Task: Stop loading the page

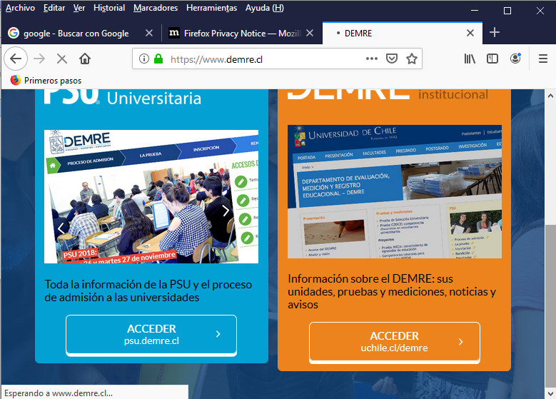Action: (x=61, y=59)
